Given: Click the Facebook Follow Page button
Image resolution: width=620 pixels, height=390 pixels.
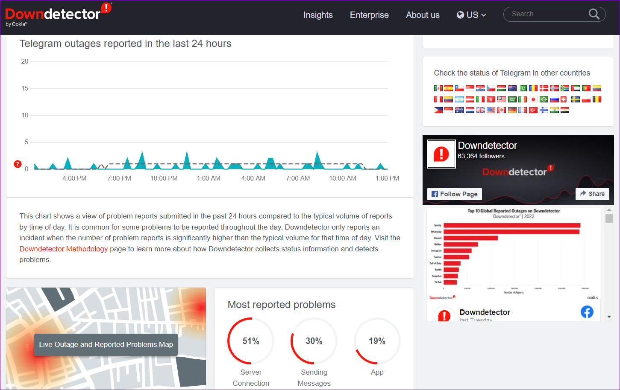Looking at the screenshot, I should (x=455, y=194).
